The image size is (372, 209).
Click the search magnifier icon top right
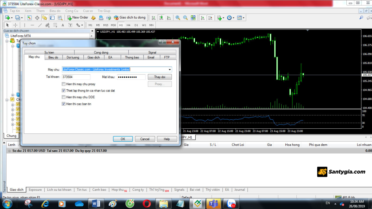(x=361, y=17)
